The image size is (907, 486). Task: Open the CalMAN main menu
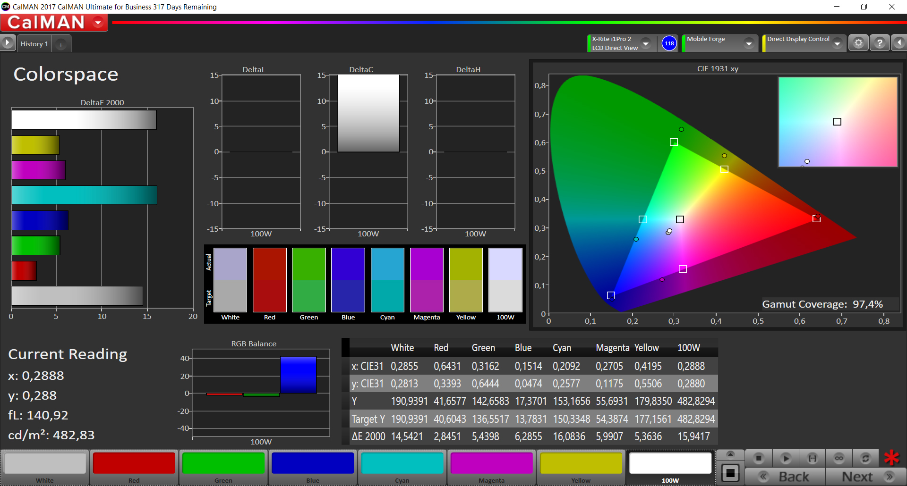click(54, 22)
